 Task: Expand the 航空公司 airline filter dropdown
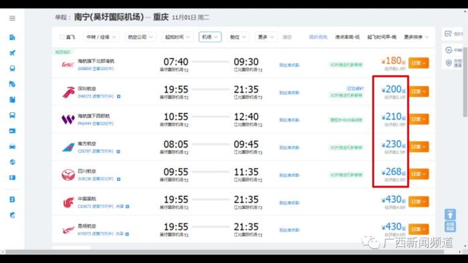[140, 37]
